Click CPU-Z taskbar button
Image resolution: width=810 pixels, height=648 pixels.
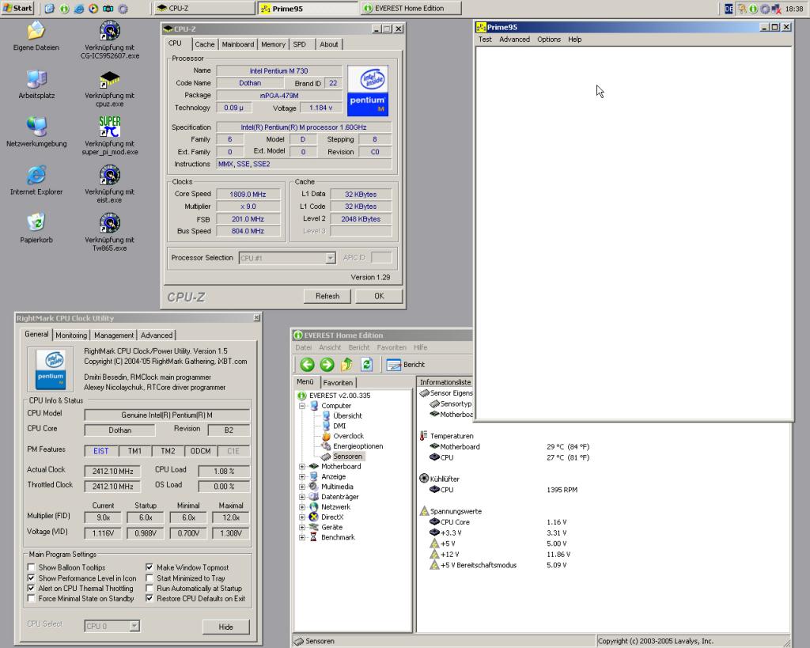point(204,8)
